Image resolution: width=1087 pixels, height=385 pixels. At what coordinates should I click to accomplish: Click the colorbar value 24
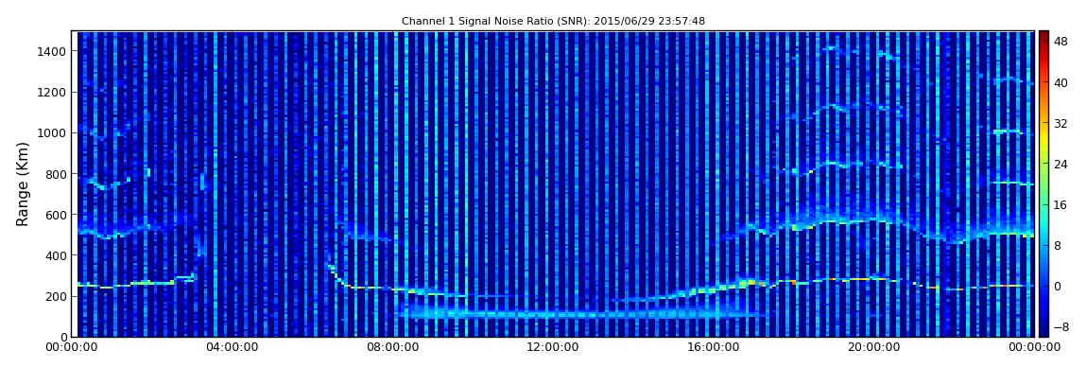(1061, 165)
